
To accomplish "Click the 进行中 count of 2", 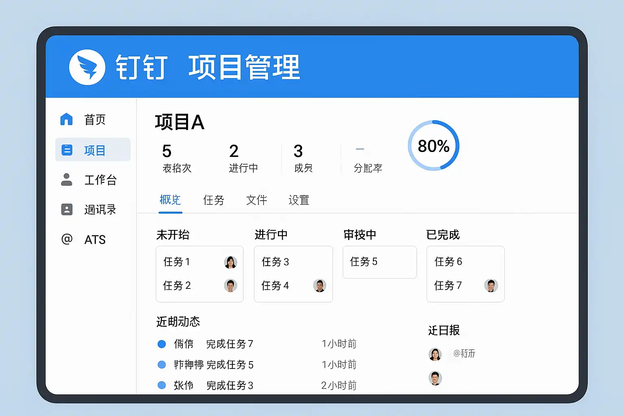I will click(234, 151).
